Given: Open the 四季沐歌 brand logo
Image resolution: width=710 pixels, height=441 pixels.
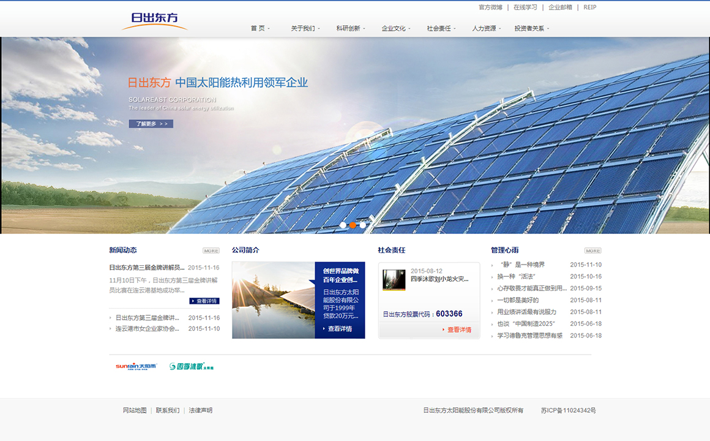Looking at the screenshot, I should [x=191, y=366].
